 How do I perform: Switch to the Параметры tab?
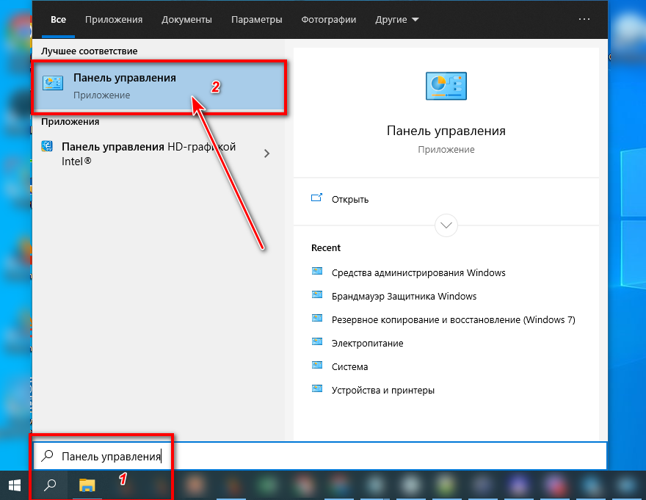tap(257, 19)
